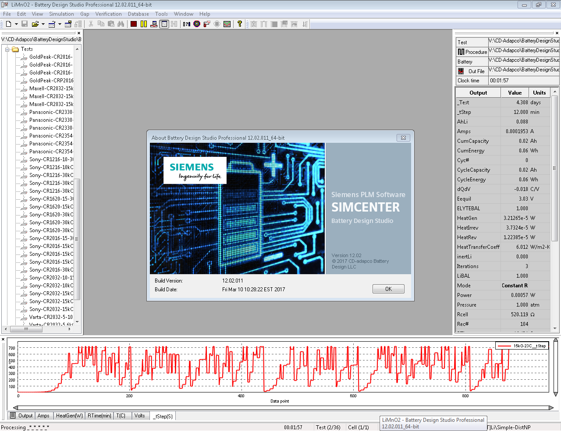561x431 pixels.
Task: Click the green chart checkmark icon
Action: pos(227,24)
